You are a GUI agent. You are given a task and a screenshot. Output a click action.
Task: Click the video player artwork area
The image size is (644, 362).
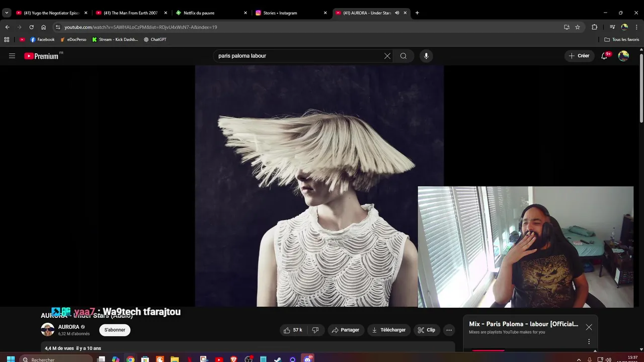coord(319,186)
